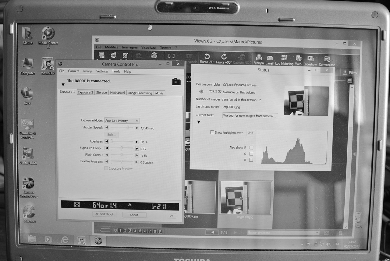The image size is (390, 261).
Task: Open Conversione file conversion tool
Action: tap(327, 61)
